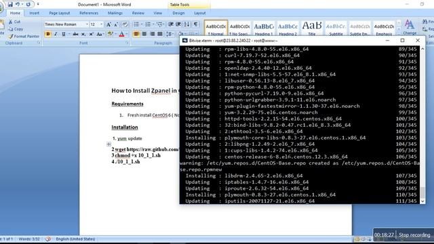This screenshot has width=434, height=244.
Task: Click the Requirements heading in the document
Action: pos(127,104)
